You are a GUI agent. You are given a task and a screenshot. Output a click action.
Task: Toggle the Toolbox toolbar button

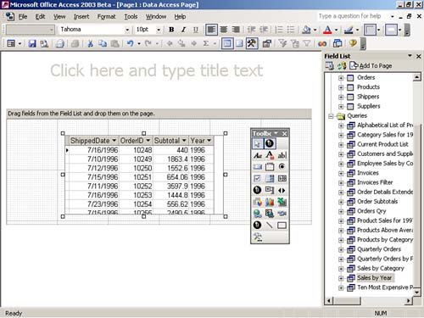[252, 43]
